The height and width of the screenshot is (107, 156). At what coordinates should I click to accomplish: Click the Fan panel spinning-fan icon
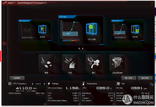[x=118, y=84]
